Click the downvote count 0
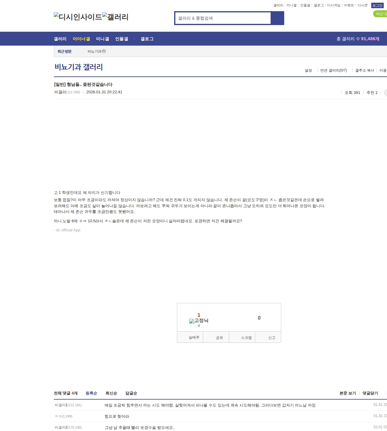The height and width of the screenshot is (431, 387). point(259,318)
